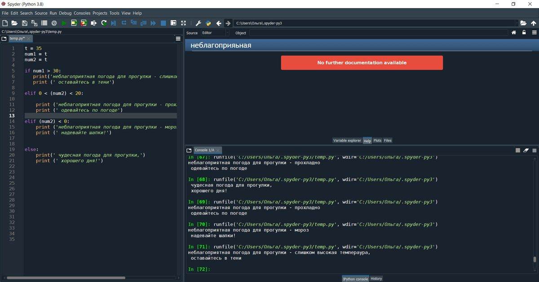This screenshot has height=282, width=539.
Task: Toggle maximize current pane icon
Action: pyautogui.click(x=183, y=23)
